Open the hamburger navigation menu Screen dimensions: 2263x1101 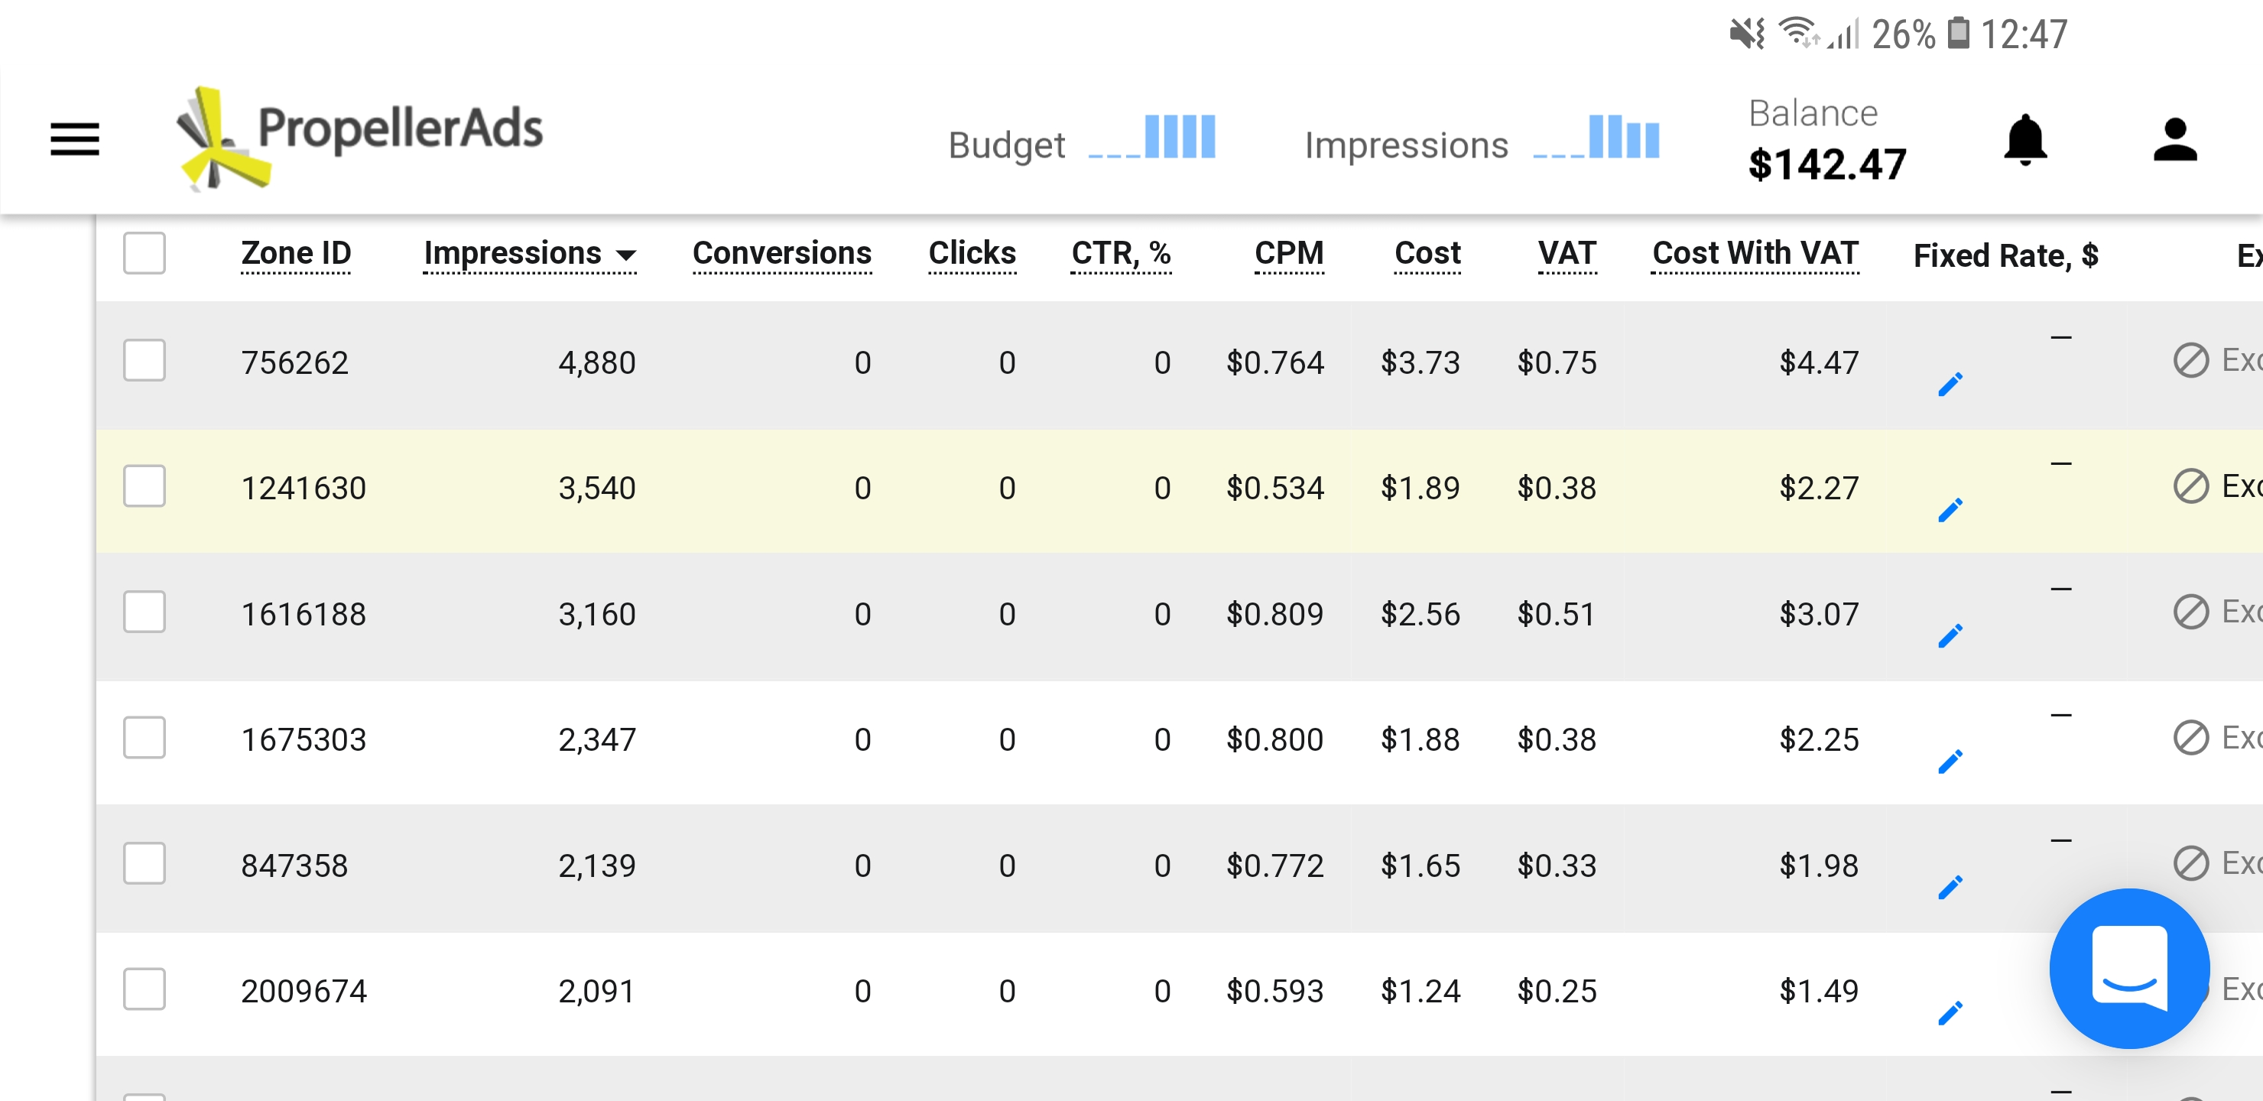(x=75, y=139)
